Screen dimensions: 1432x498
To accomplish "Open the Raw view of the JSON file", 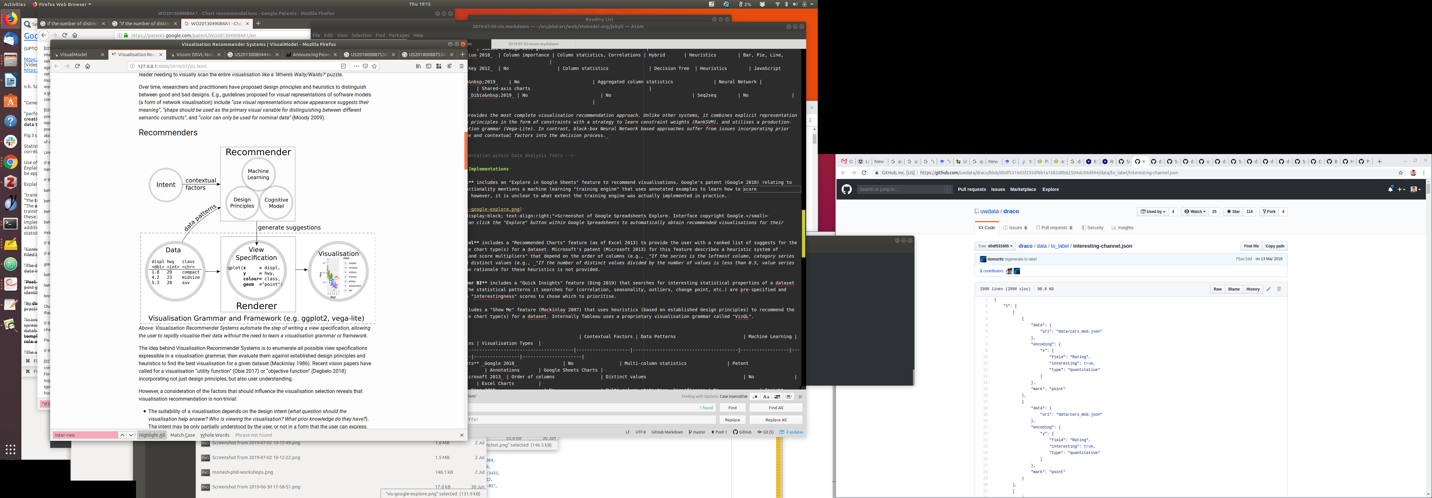I will pos(1218,289).
